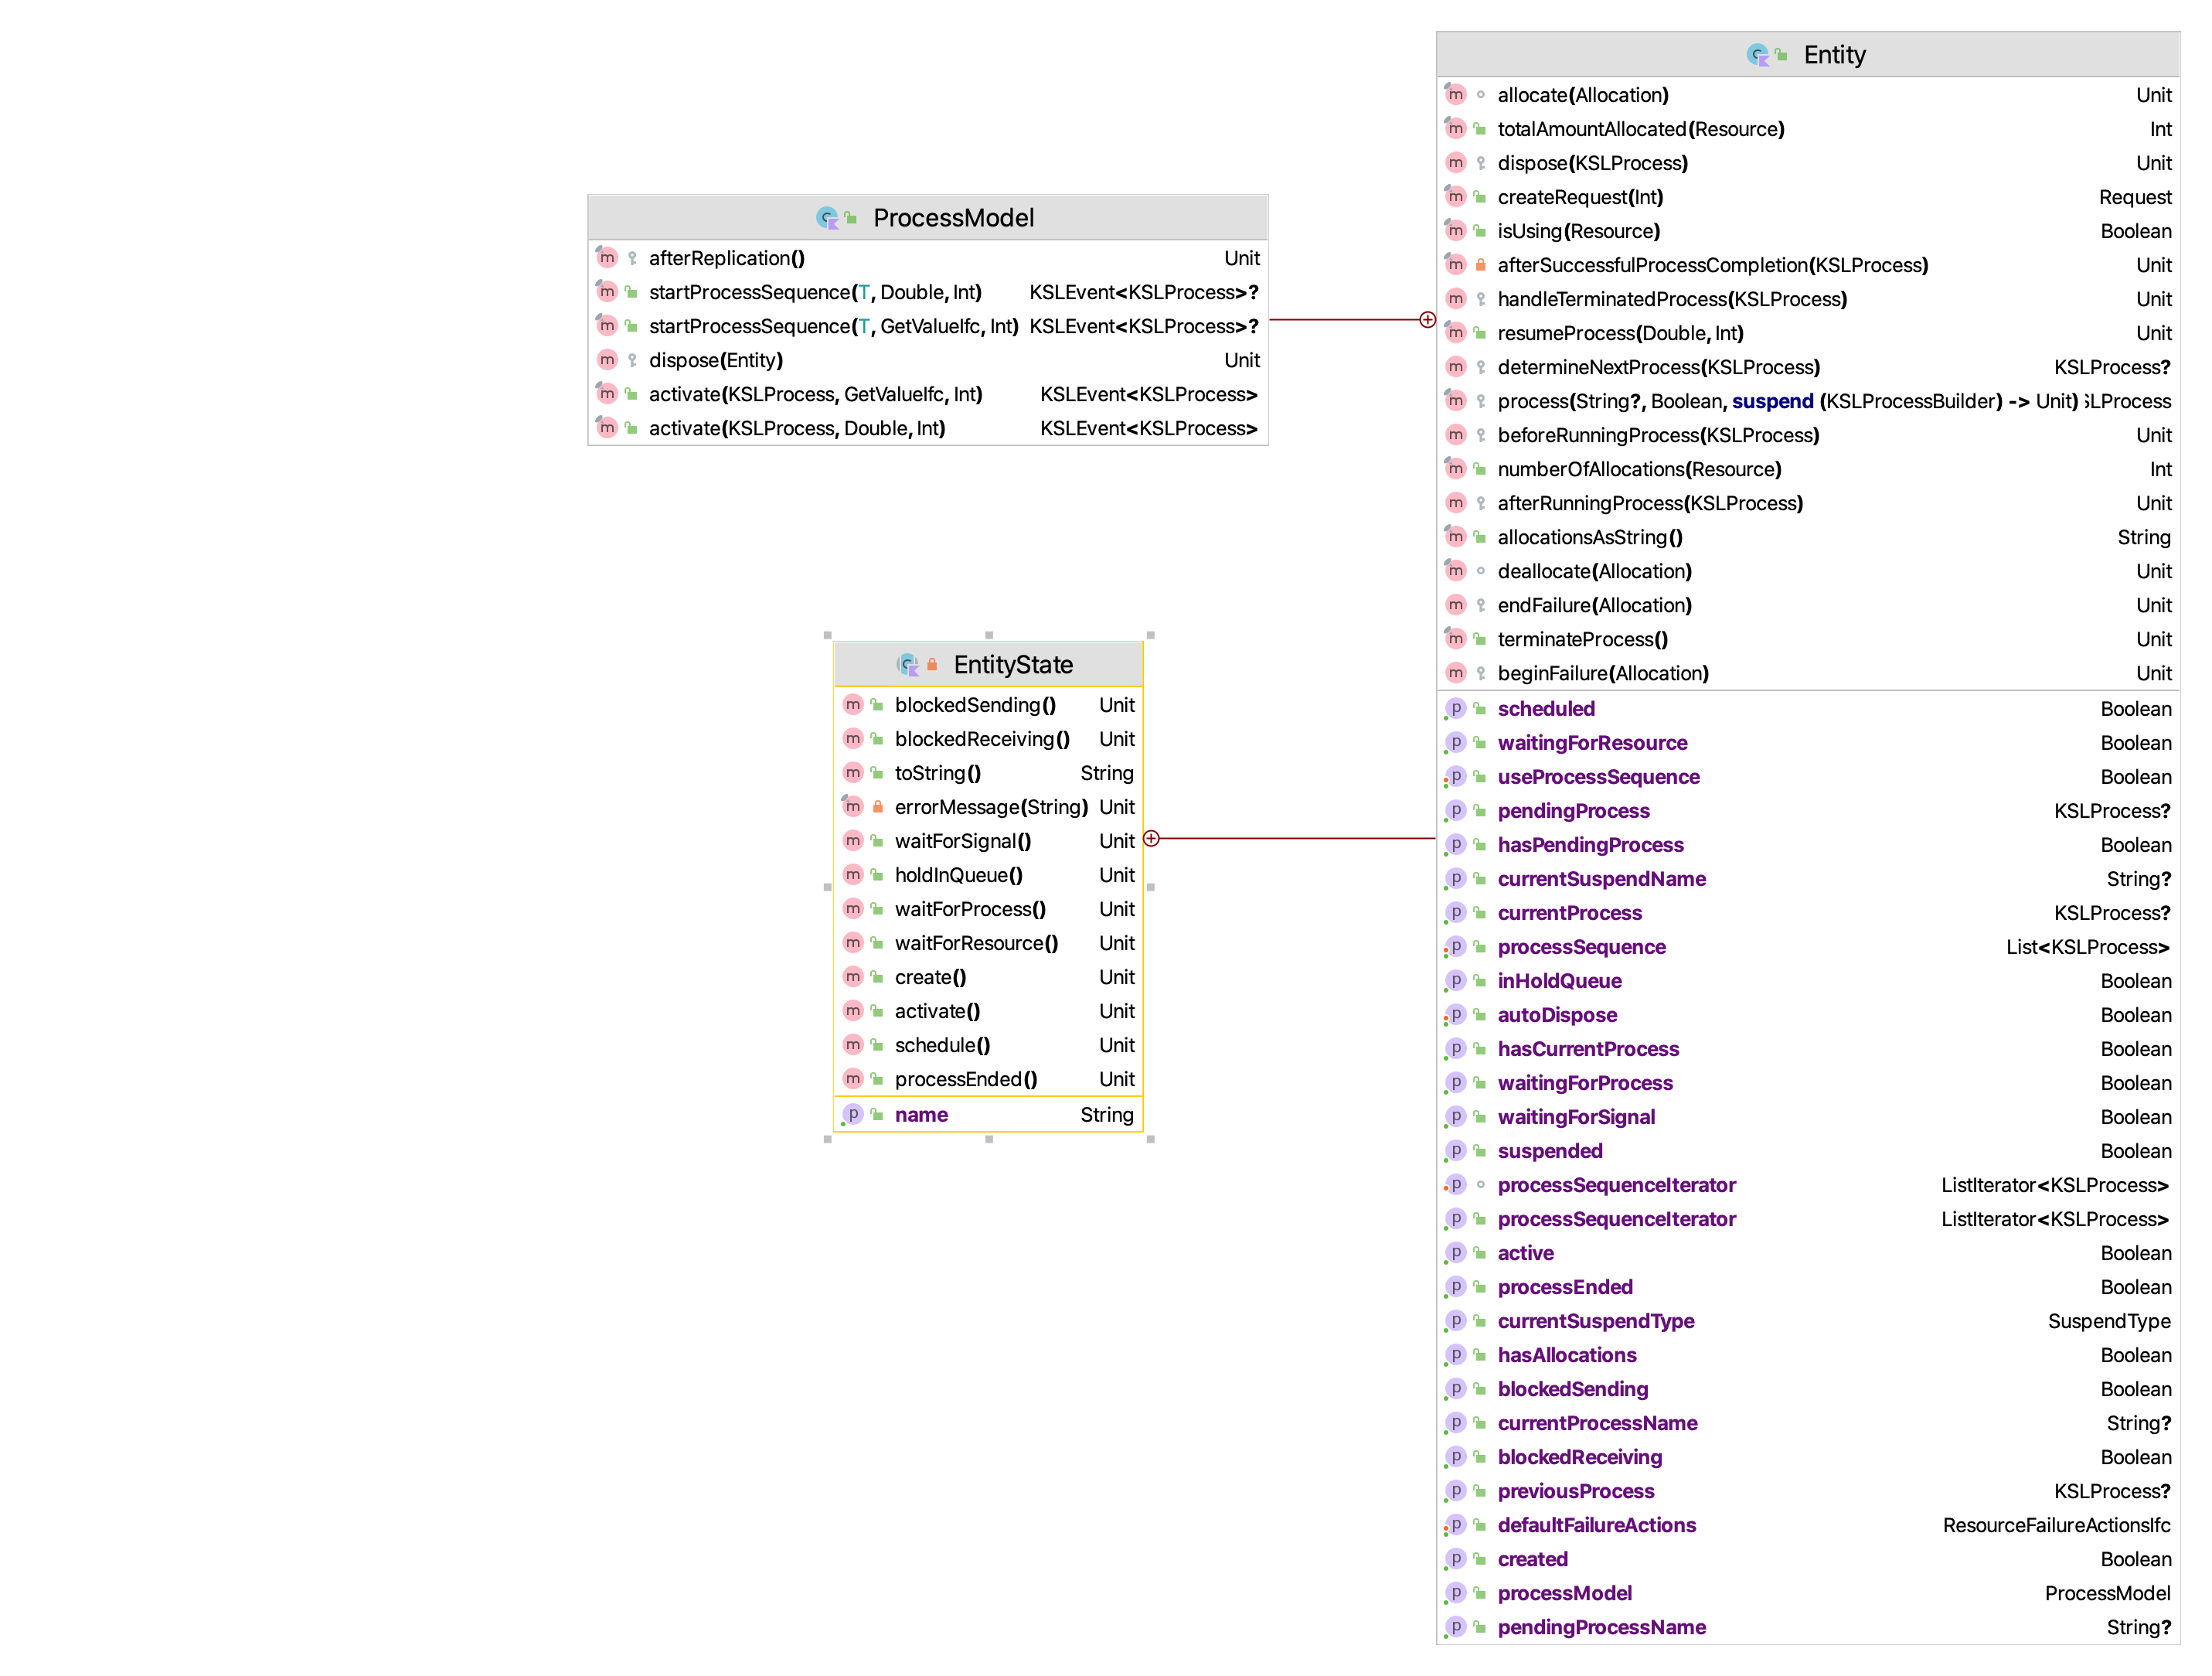2212x1676 pixels.
Task: Click method icon of deallocate(Allocation)
Action: [x=1456, y=571]
